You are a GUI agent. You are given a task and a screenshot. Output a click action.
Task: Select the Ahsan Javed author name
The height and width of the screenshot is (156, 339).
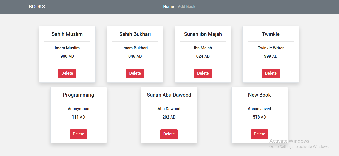coord(259,109)
